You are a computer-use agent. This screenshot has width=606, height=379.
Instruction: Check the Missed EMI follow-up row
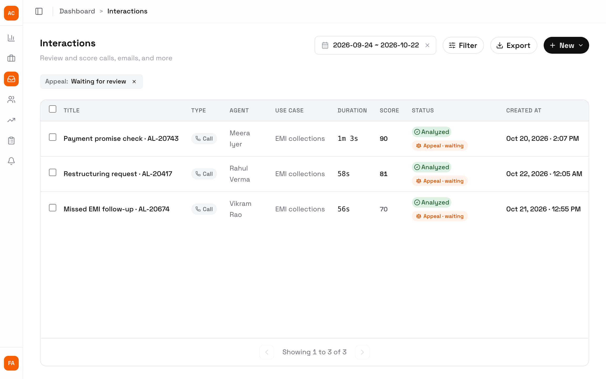coord(53,208)
